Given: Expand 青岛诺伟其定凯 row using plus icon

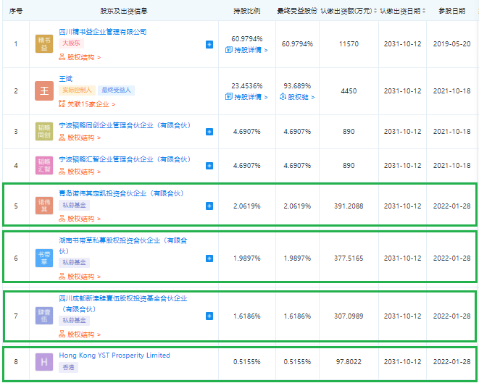Looking at the screenshot, I should 209,206.
